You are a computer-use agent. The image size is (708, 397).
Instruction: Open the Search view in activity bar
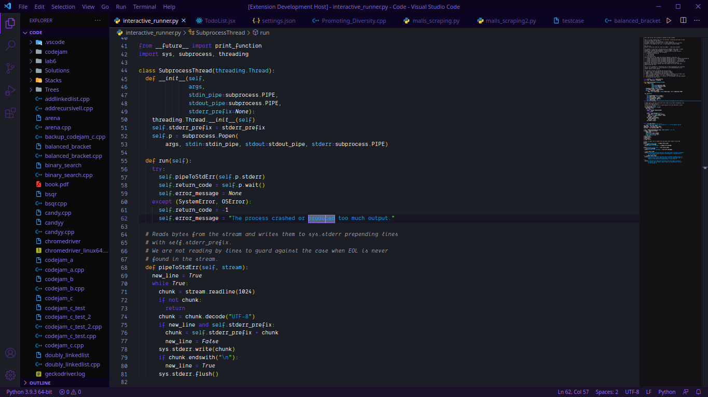click(10, 46)
